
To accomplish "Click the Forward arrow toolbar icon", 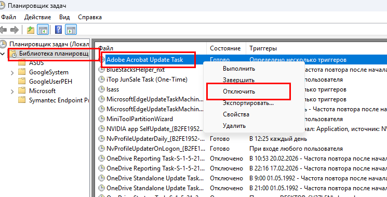I will click(15, 30).
